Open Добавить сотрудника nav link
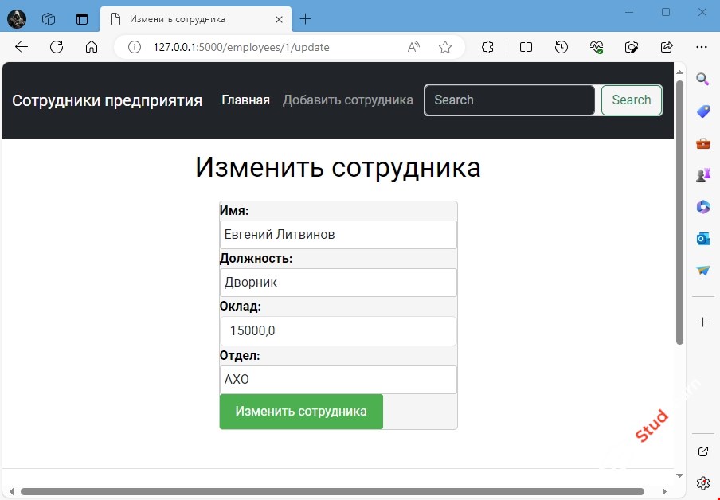 [x=348, y=100]
